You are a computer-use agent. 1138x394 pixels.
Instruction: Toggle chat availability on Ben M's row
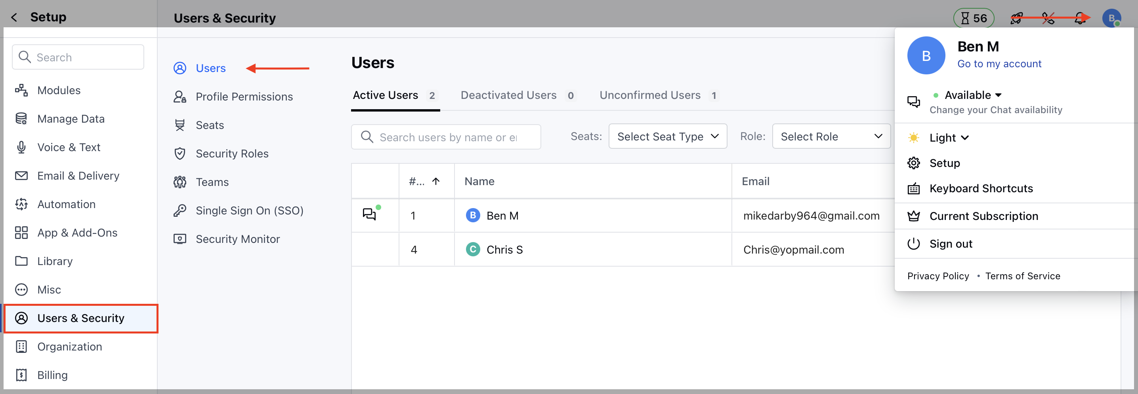coord(370,215)
